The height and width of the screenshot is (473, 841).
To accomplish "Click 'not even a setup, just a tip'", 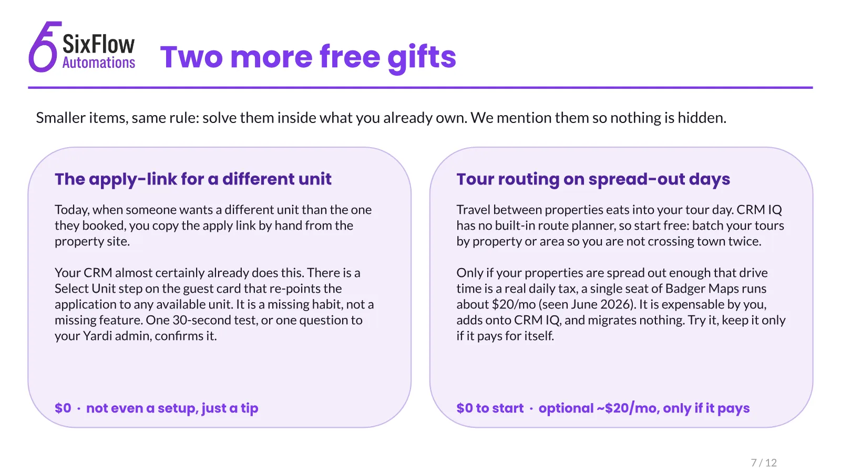I will coord(172,408).
